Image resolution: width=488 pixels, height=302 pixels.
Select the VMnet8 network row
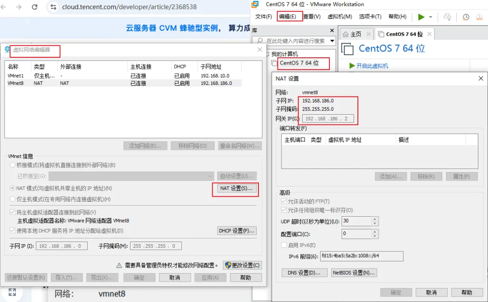[x=123, y=83]
